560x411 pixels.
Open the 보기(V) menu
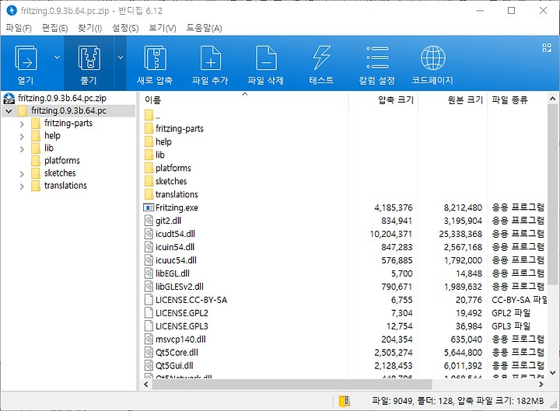coord(162,28)
